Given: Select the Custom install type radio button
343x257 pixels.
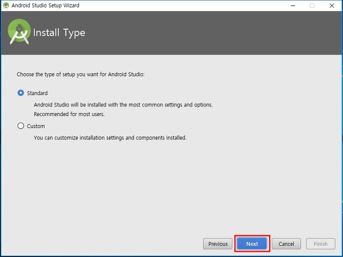Looking at the screenshot, I should click(x=21, y=126).
